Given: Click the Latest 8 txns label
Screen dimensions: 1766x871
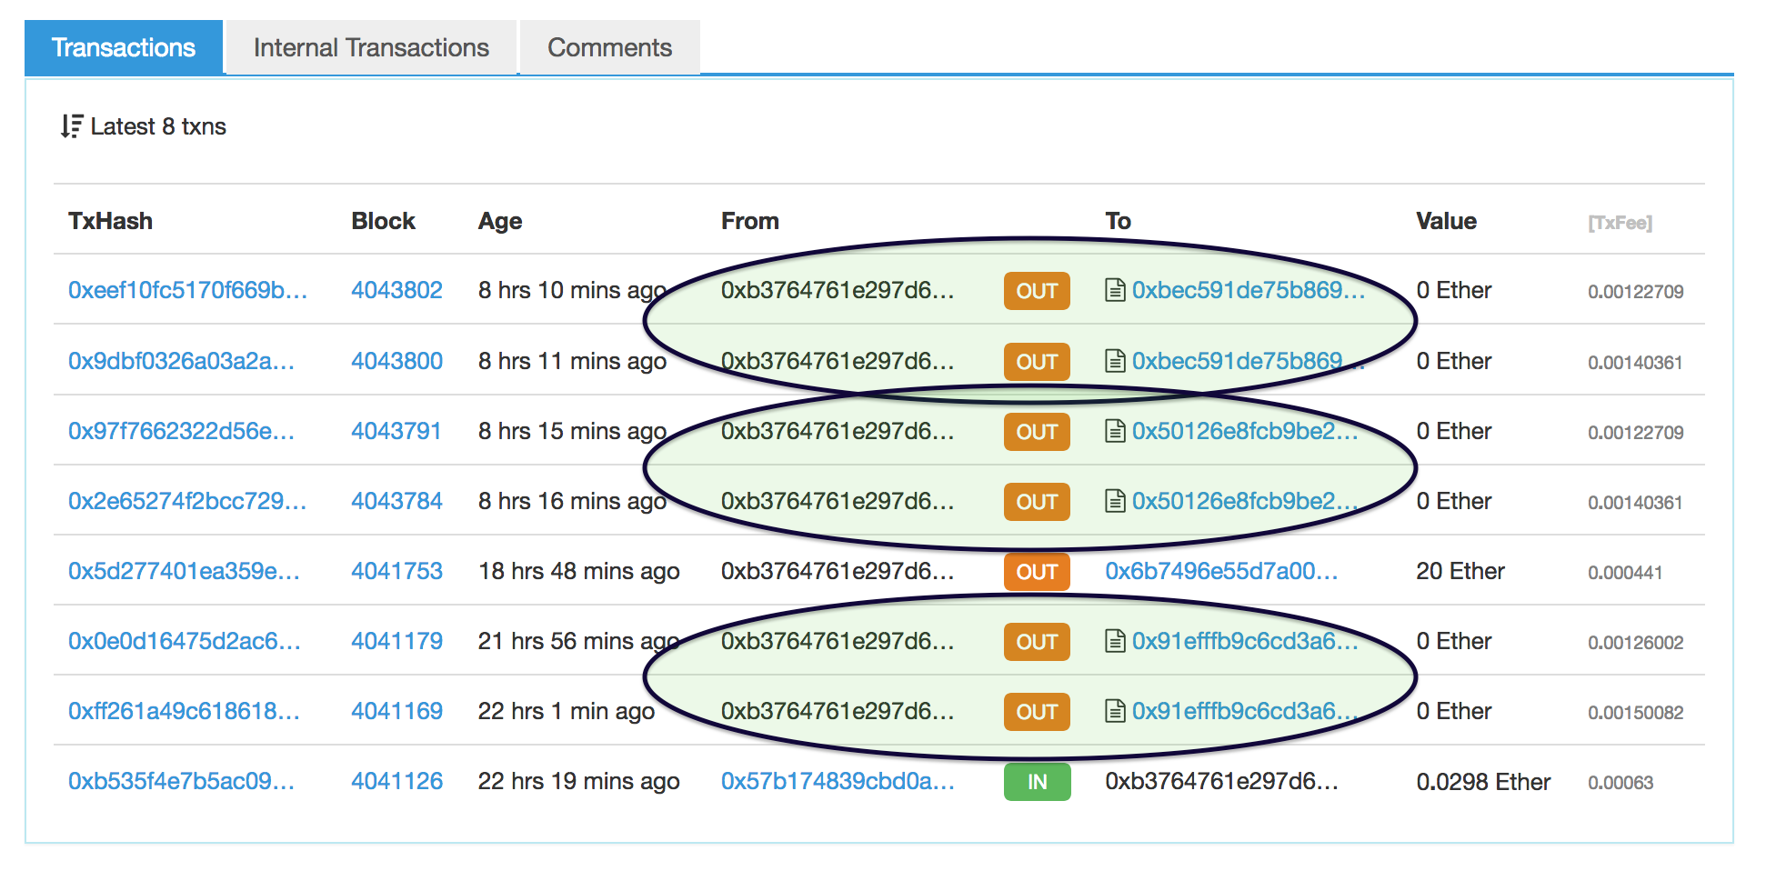Looking at the screenshot, I should (x=158, y=126).
